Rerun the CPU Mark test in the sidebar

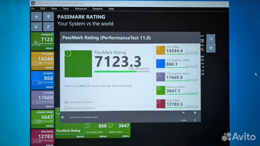coord(49,68)
